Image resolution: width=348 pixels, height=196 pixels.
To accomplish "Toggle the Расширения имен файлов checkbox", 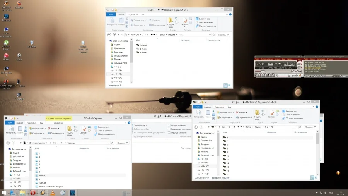I will [x=169, y=129].
